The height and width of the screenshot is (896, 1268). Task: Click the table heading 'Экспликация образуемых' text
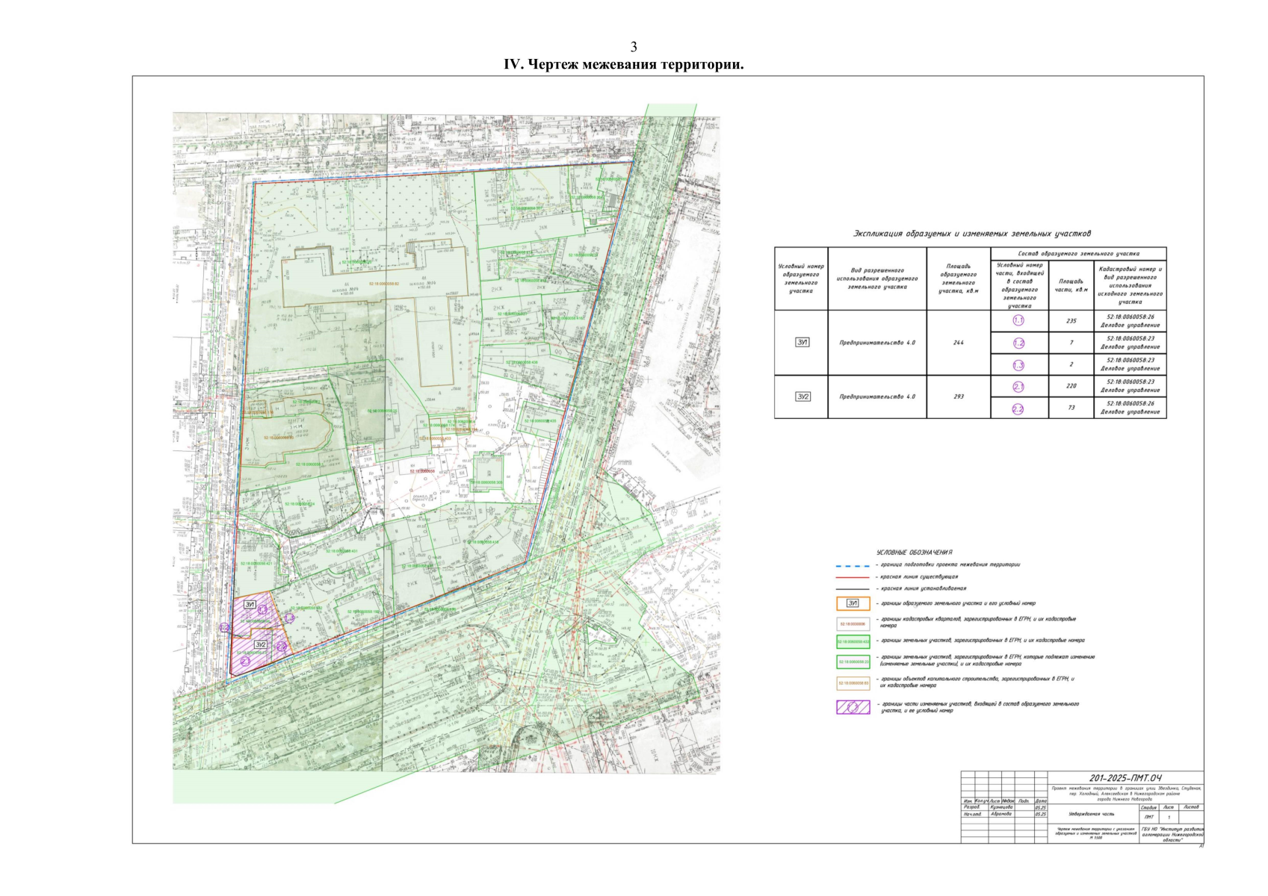pyautogui.click(x=971, y=234)
